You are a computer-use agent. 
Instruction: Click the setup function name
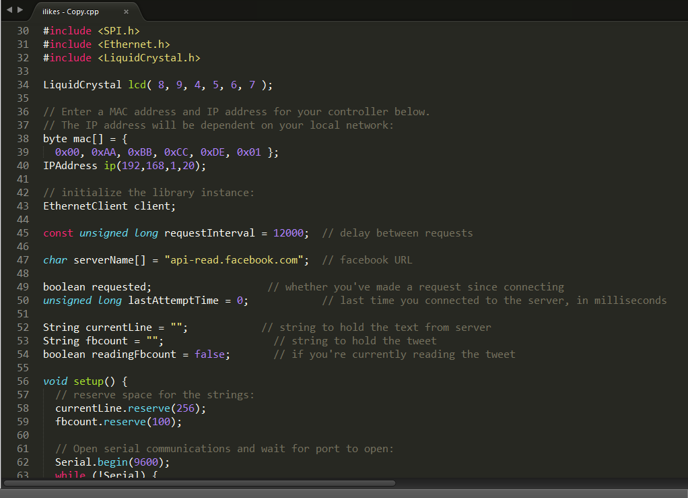click(x=88, y=381)
